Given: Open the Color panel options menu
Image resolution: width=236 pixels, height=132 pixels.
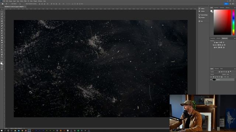Looking at the screenshot, I should click(235, 7).
